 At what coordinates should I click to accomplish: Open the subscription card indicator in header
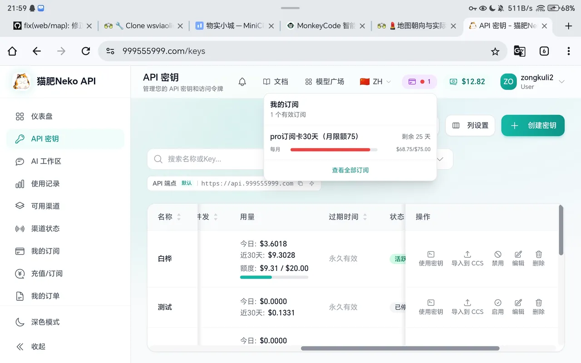coord(419,82)
